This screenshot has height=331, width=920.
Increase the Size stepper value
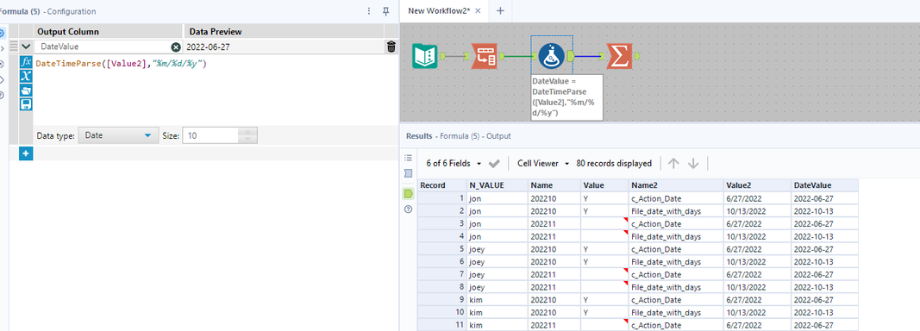click(x=247, y=132)
